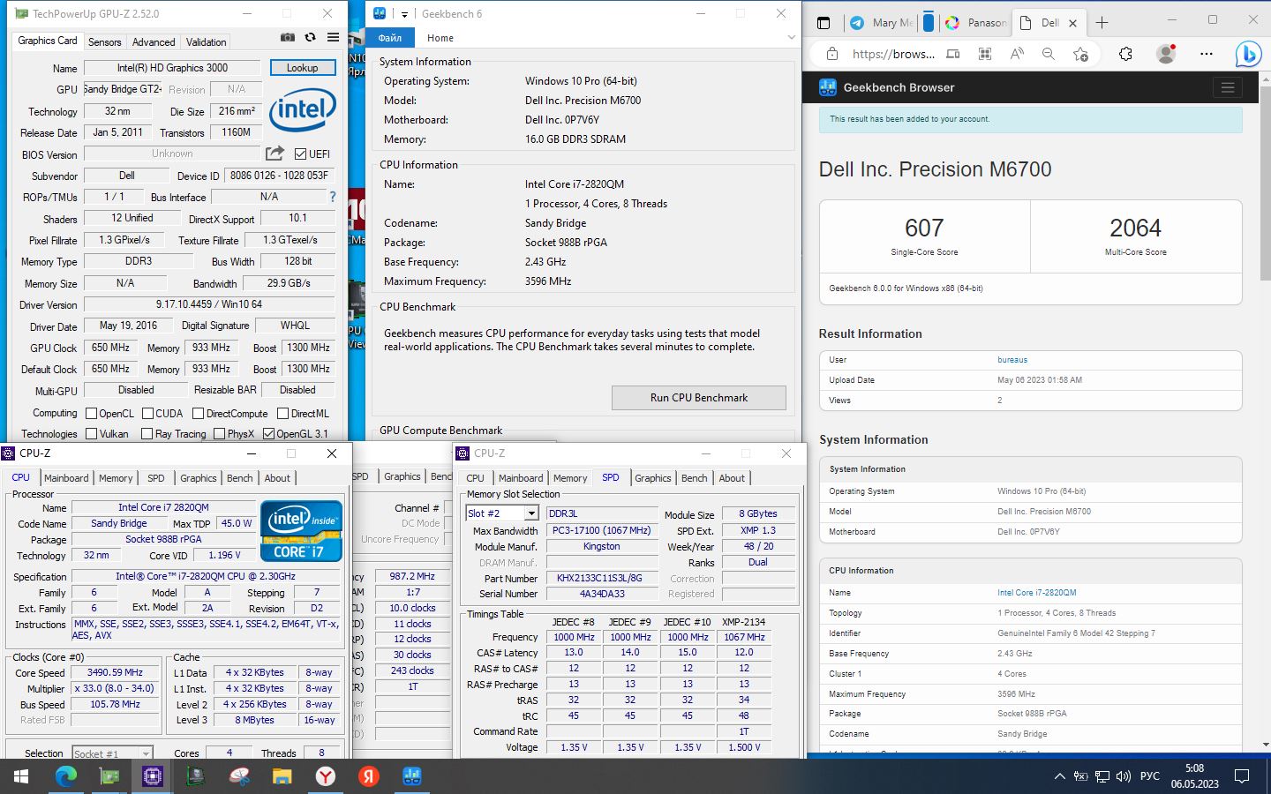Click Snipping Tool taskbar icon
The width and height of the screenshot is (1271, 794).
point(239,776)
